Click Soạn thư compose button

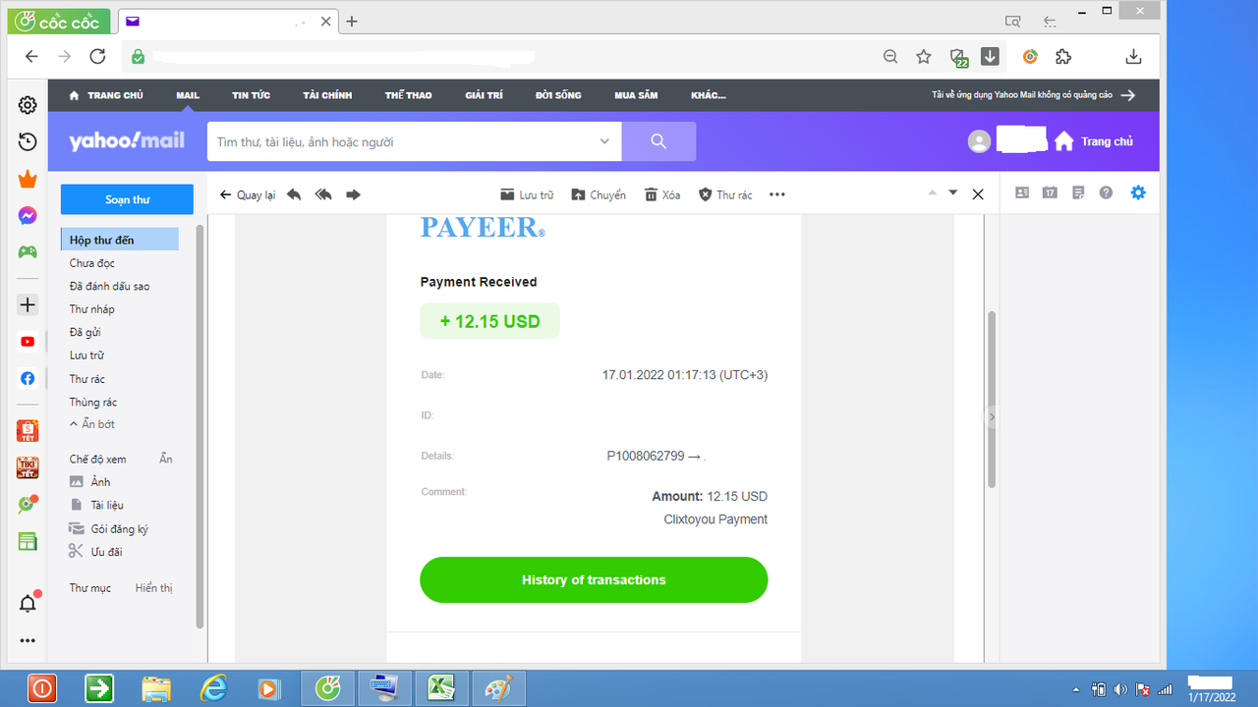127,199
